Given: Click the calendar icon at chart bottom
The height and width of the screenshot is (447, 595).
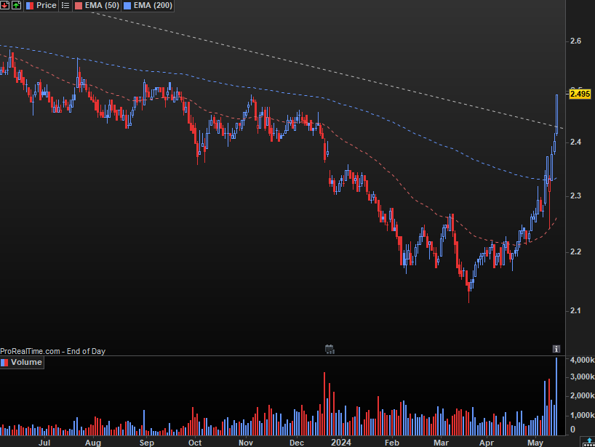Looking at the screenshot, I should [330, 349].
